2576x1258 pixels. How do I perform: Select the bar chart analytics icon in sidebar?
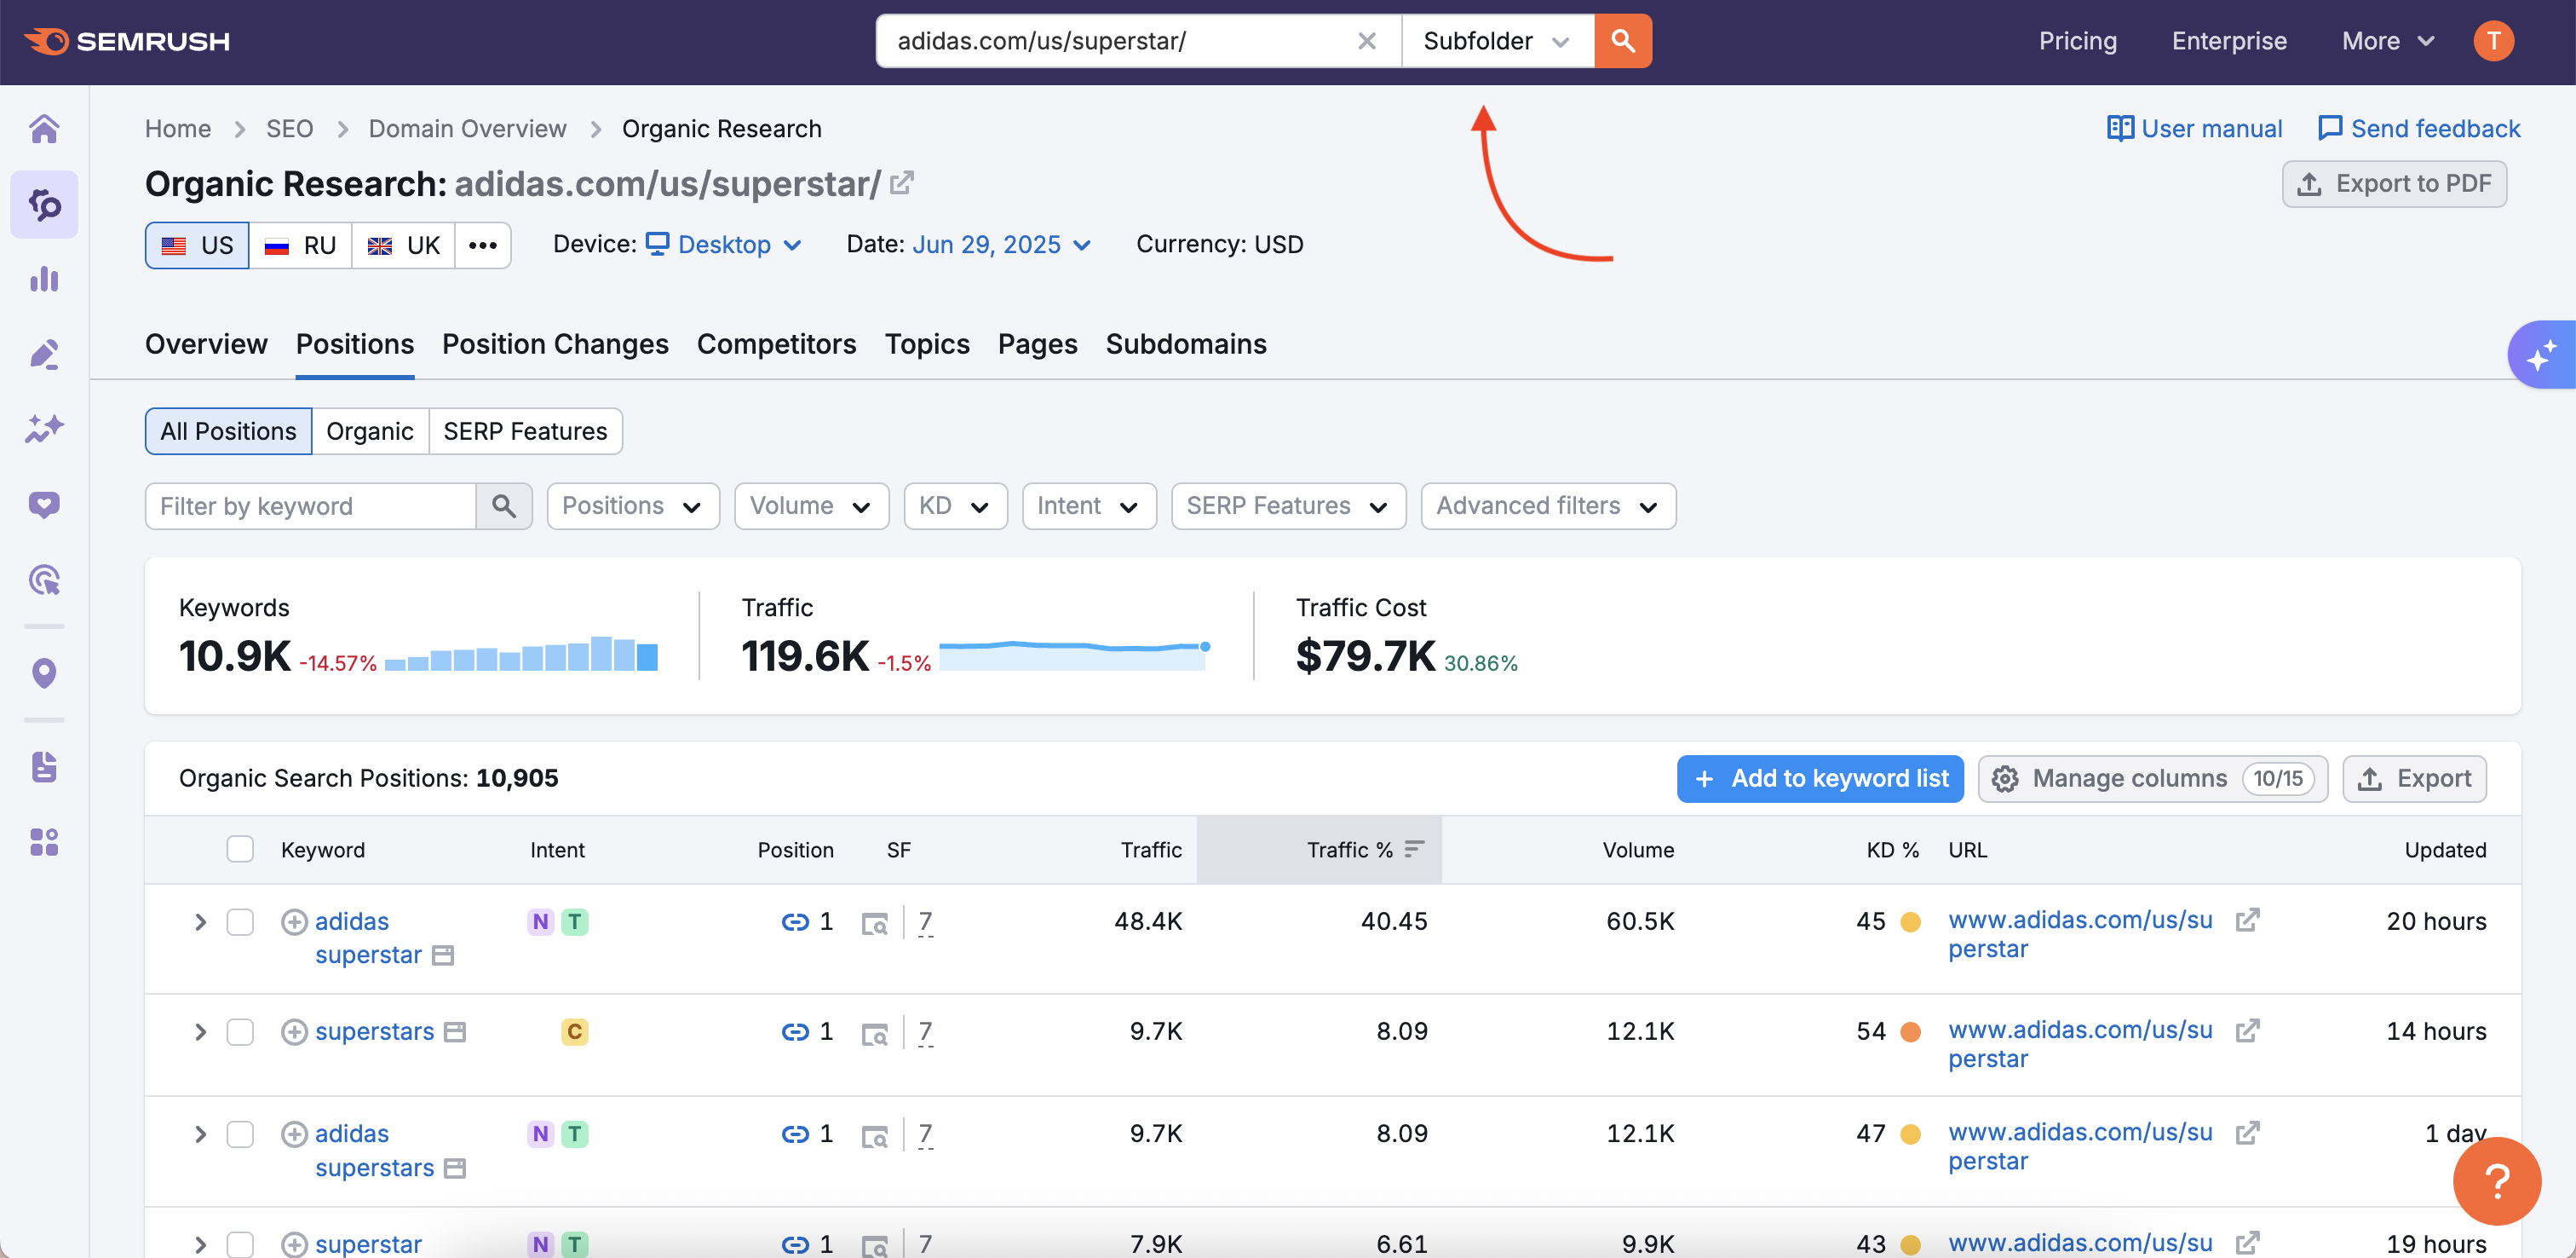pyautogui.click(x=44, y=280)
